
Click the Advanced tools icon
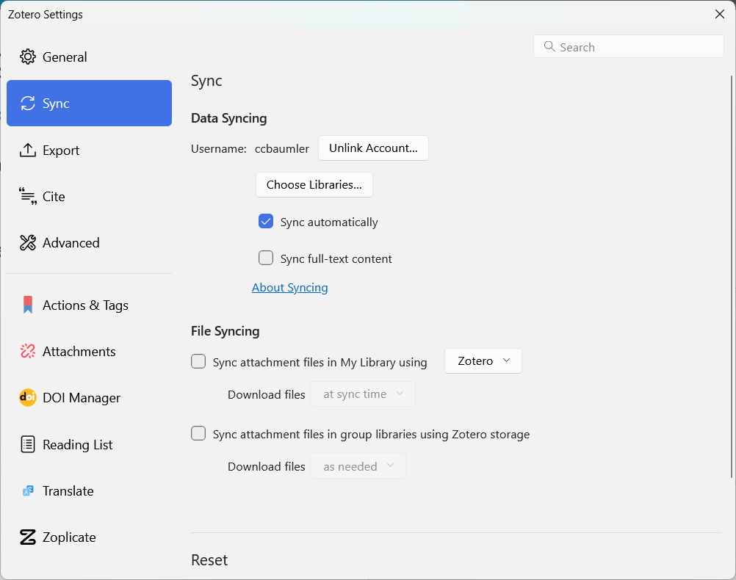(28, 243)
